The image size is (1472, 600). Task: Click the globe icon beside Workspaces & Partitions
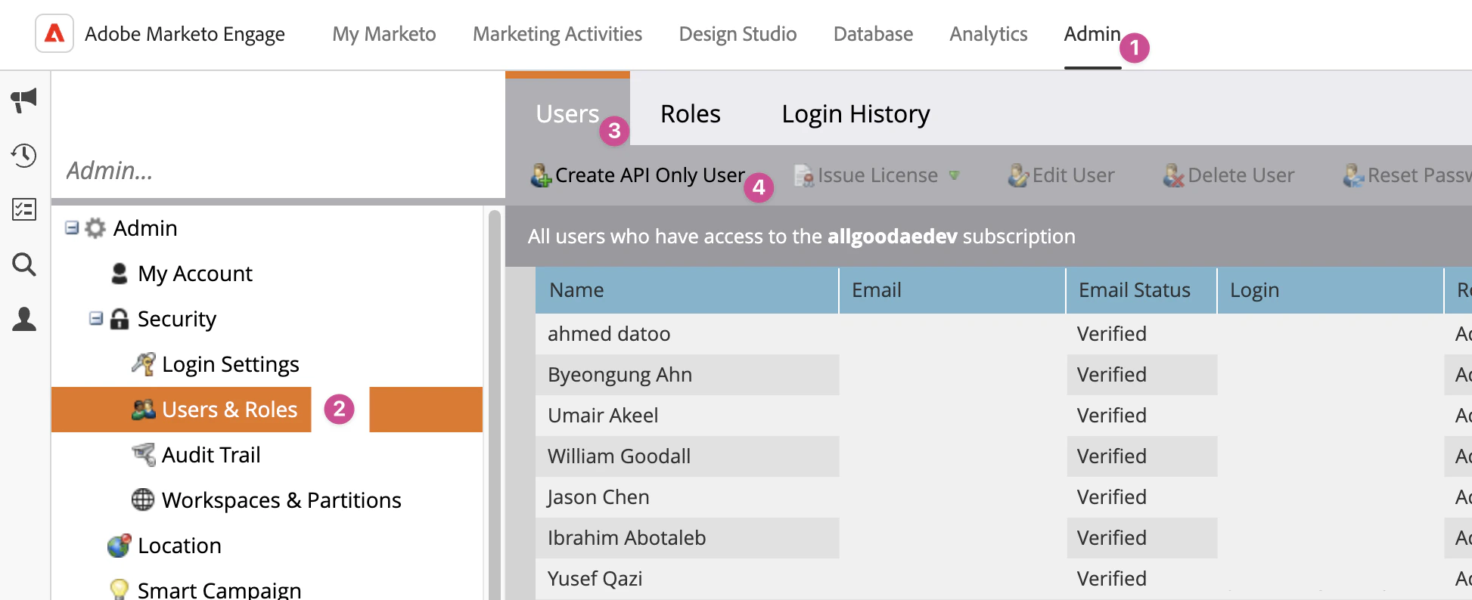pyautogui.click(x=143, y=499)
